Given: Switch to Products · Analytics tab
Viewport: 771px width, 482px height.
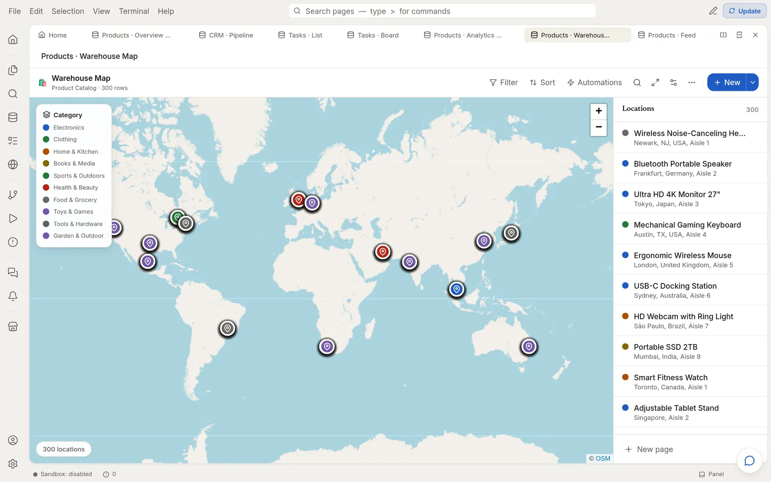Looking at the screenshot, I should 463,35.
